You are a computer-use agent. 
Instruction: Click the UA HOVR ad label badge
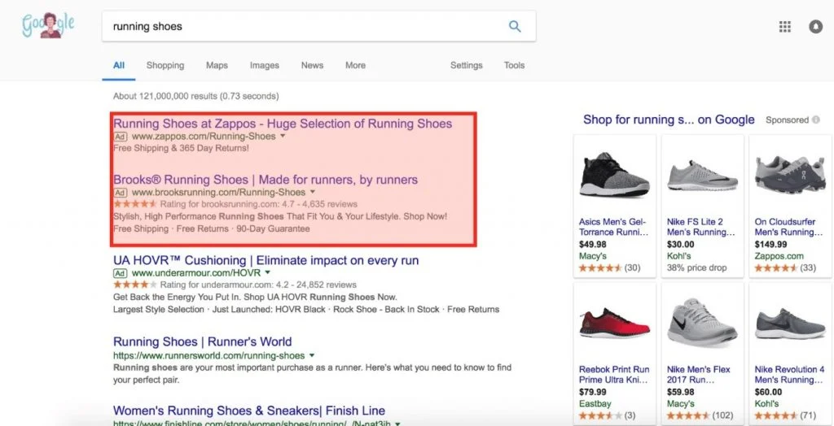click(121, 273)
